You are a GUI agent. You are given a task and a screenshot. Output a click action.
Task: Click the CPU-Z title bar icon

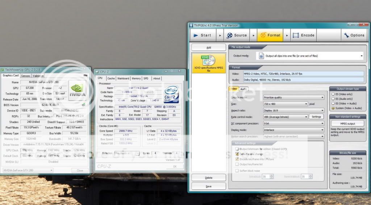tap(97, 72)
